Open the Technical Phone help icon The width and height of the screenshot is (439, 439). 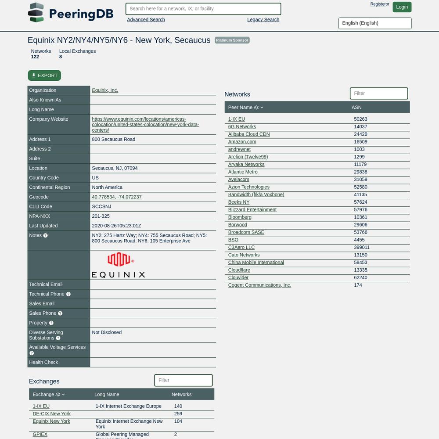68,294
